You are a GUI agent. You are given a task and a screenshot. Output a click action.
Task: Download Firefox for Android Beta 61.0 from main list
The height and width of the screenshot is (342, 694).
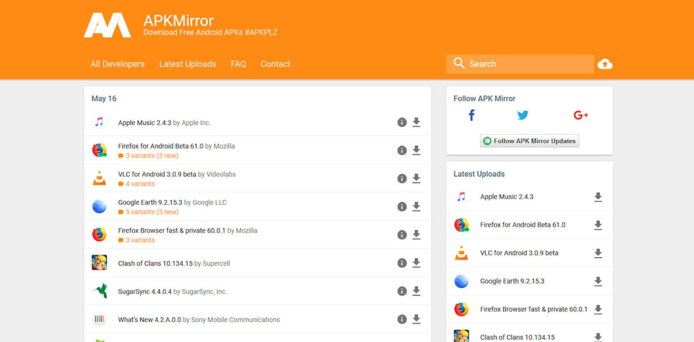[x=417, y=150]
